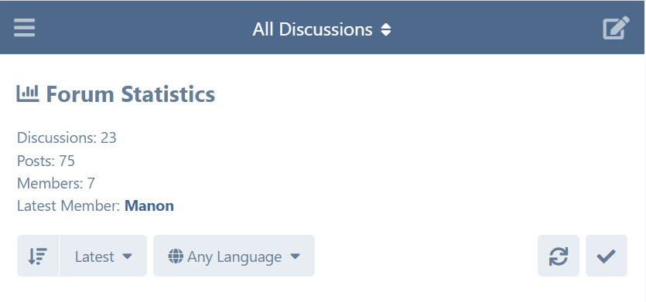Open the hamburger navigation menu
Screen dimensions: 646x302
(24, 28)
